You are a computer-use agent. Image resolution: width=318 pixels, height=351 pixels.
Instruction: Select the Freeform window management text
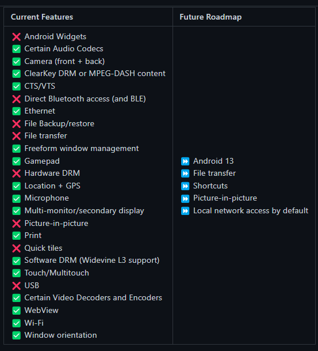pyautogui.click(x=82, y=149)
